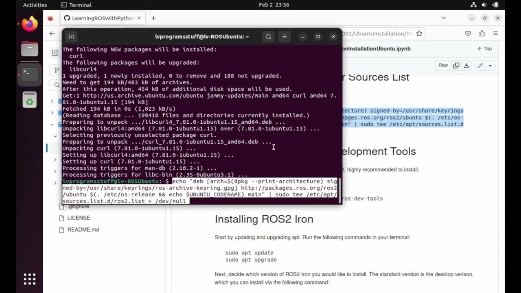Open search in the terminal header bar
Screen dimensions: 521x293
coord(268,37)
